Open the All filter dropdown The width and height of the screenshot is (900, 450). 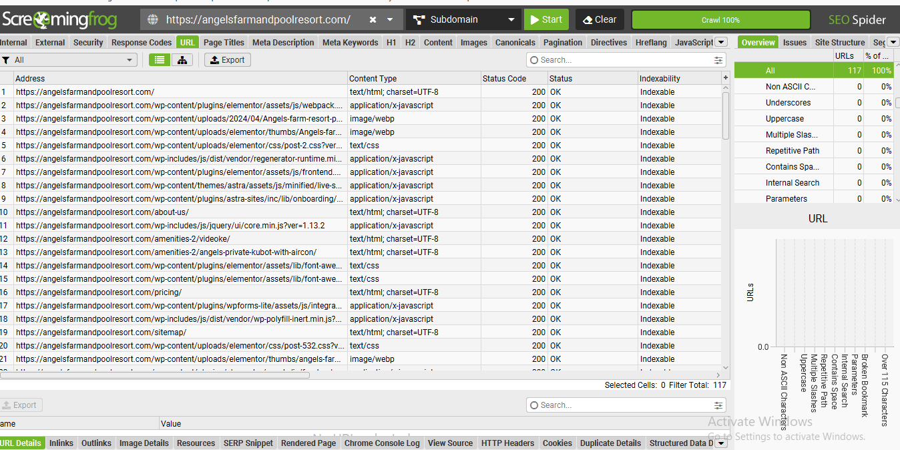[68, 60]
